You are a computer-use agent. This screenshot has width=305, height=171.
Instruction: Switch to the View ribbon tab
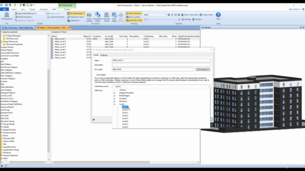coord(23,9)
